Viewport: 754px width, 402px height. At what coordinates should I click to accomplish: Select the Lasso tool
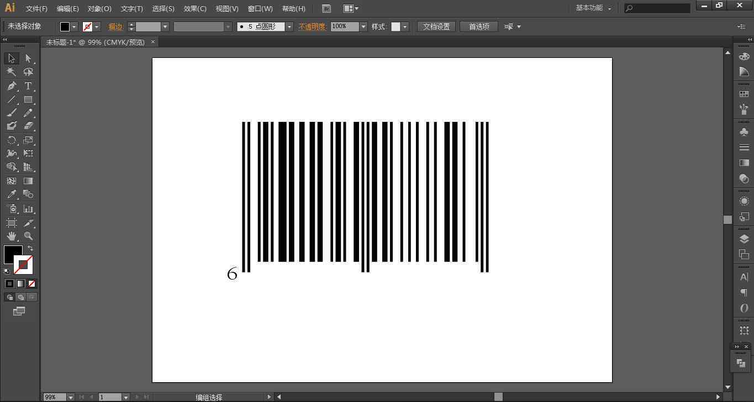pos(28,72)
